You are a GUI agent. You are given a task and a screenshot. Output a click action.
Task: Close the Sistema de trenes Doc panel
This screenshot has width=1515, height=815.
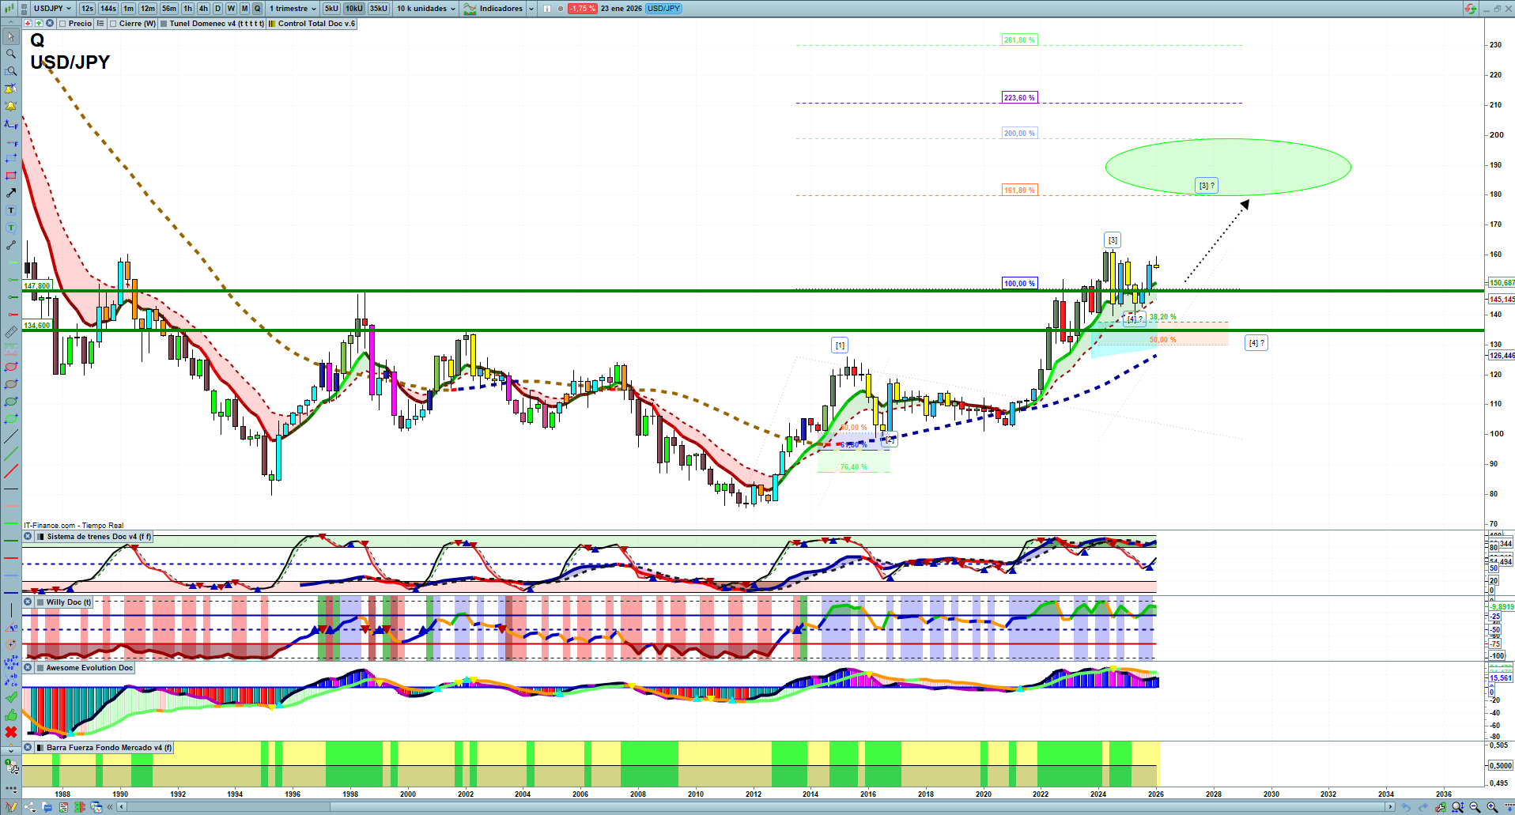pos(28,537)
